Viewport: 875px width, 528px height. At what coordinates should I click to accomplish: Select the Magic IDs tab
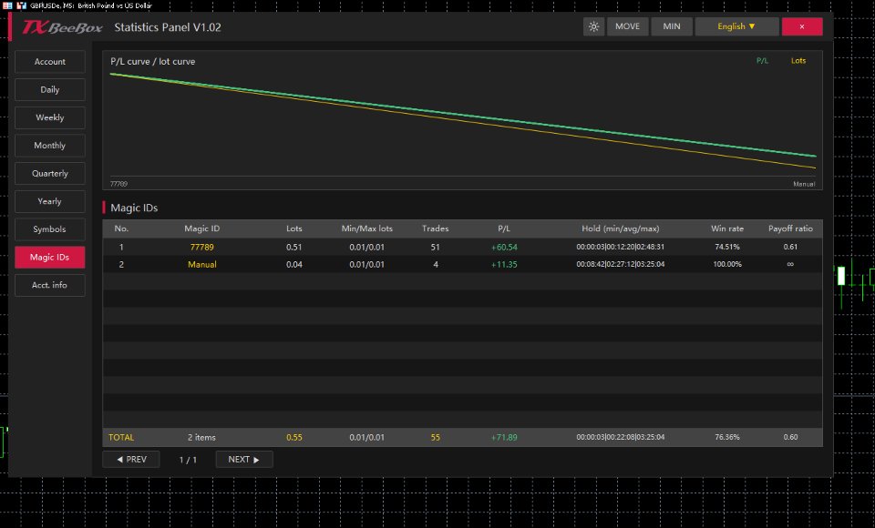pos(49,257)
